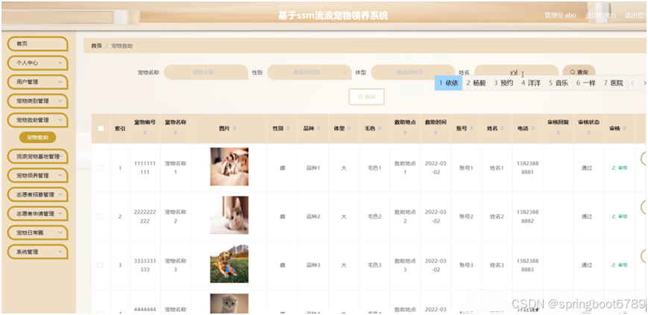
Task: Sort by 审核 column sort icon
Action: 624,129
